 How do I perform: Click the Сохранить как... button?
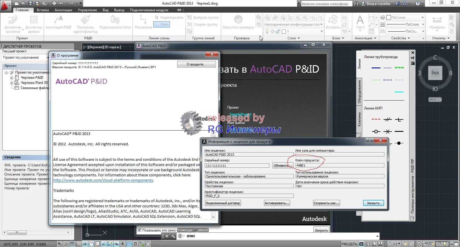click(326, 203)
